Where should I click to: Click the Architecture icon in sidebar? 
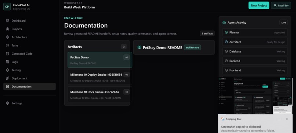tap(7, 37)
